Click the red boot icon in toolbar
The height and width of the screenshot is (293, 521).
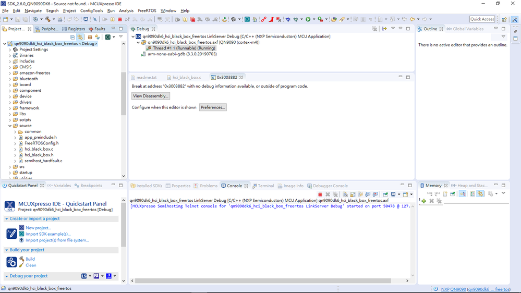(x=272, y=19)
